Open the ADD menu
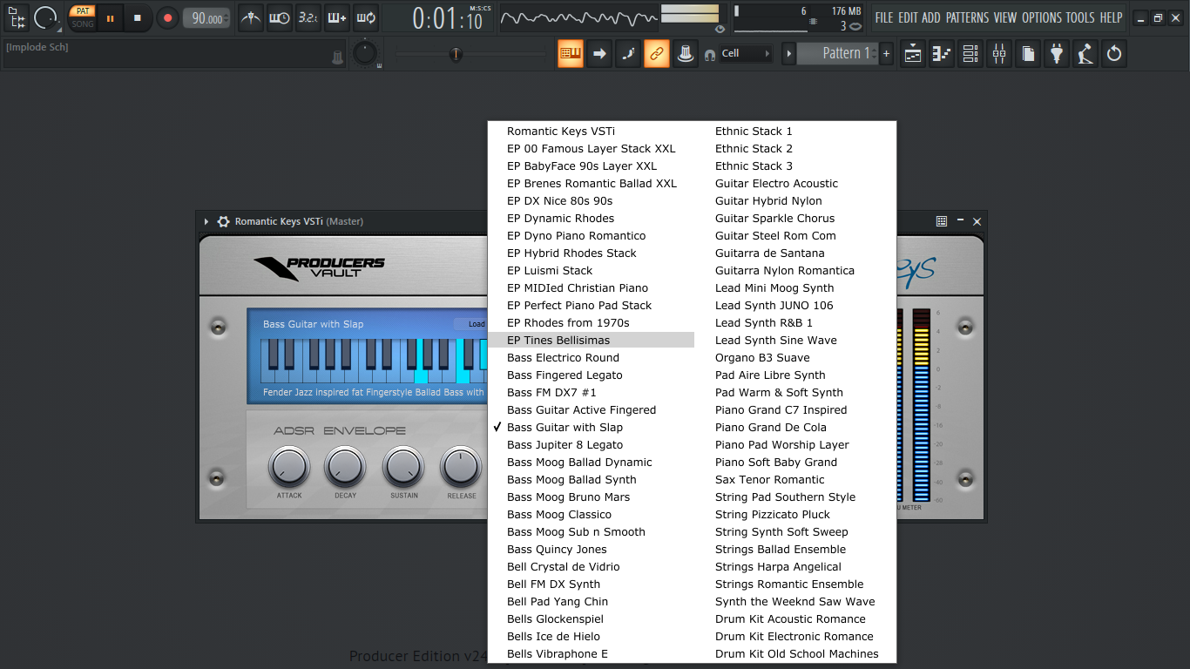Viewport: 1190px width, 669px height. point(931,17)
